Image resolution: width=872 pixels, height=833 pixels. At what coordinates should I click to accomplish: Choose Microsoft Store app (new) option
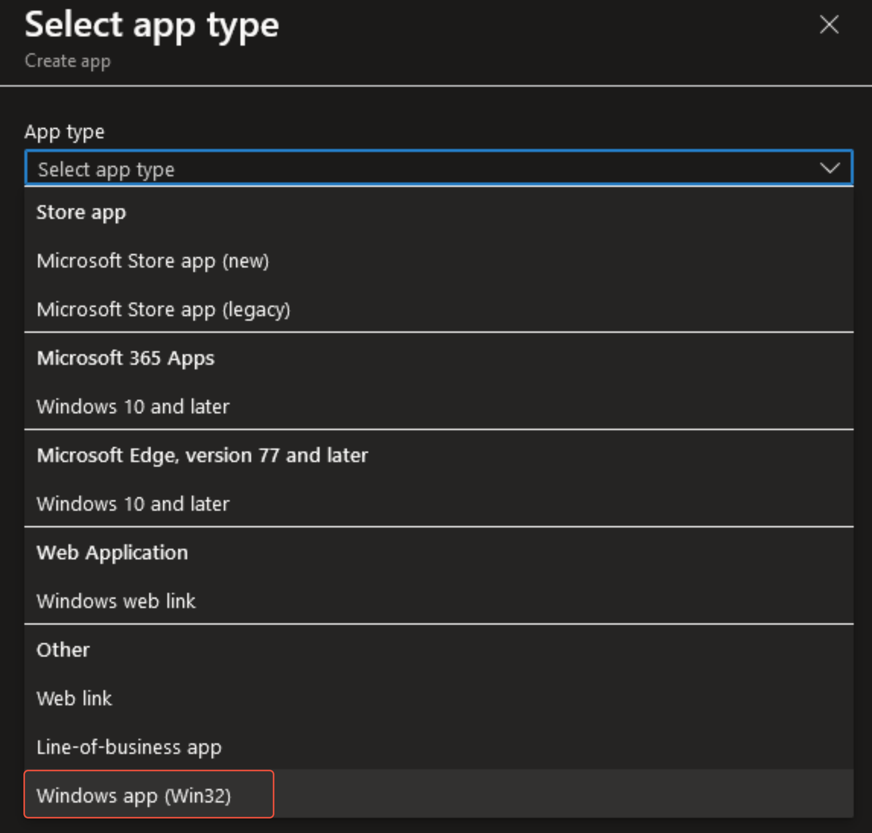[x=153, y=261]
